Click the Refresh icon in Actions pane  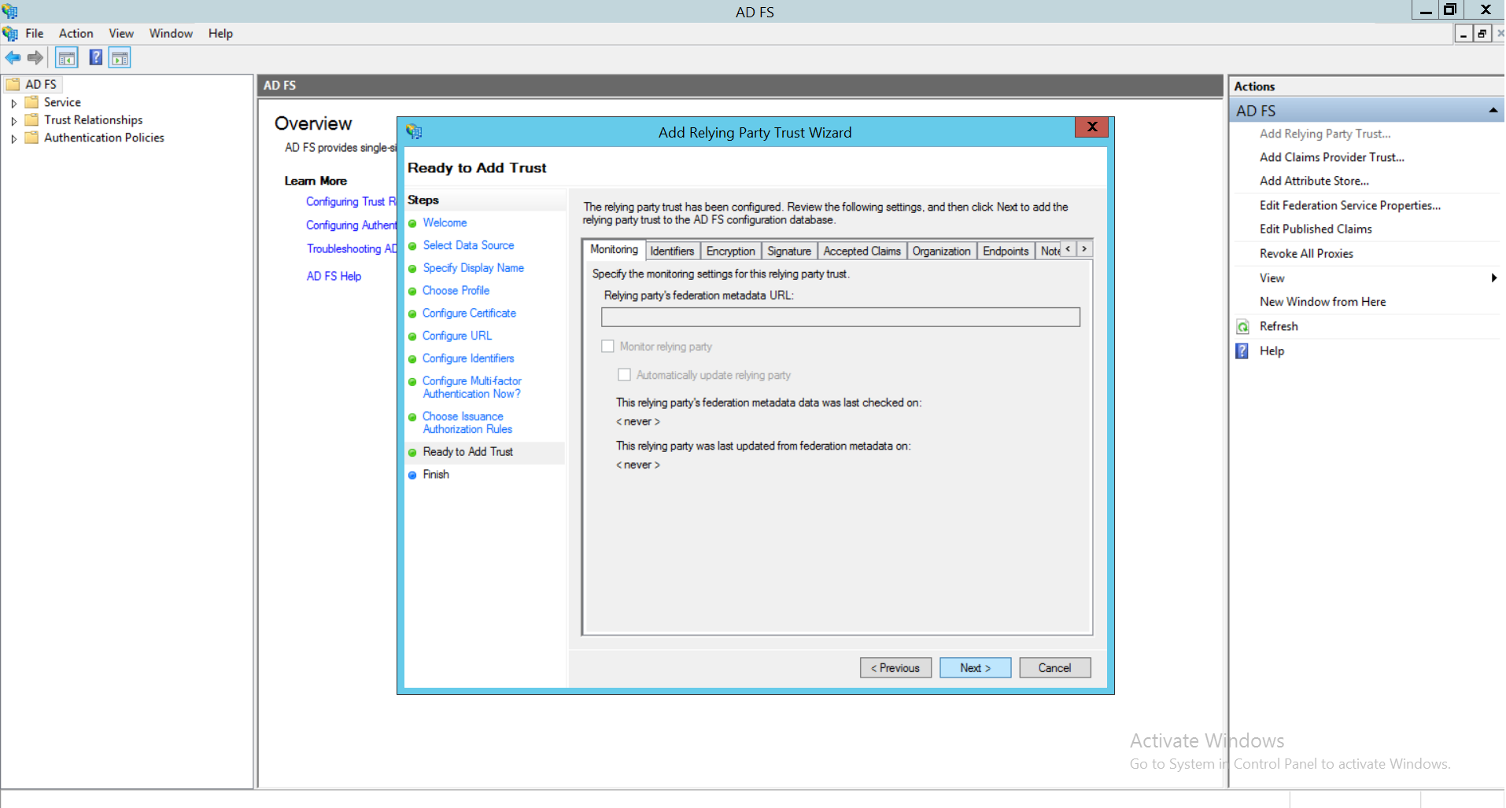click(x=1243, y=325)
